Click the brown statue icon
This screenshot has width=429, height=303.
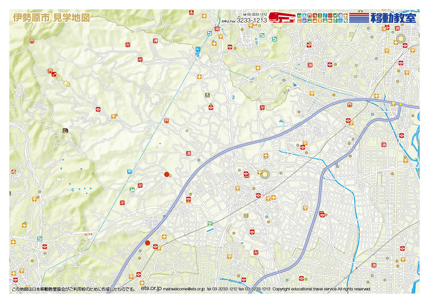207,95
